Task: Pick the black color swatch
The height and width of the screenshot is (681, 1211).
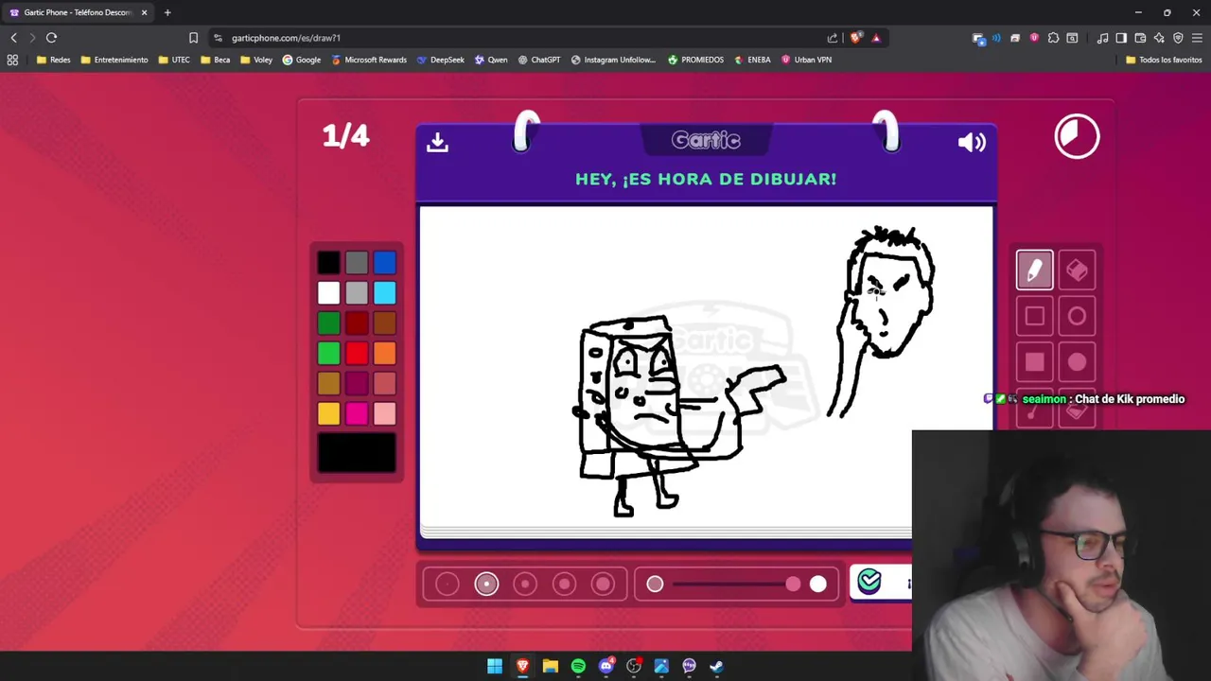Action: point(328,263)
